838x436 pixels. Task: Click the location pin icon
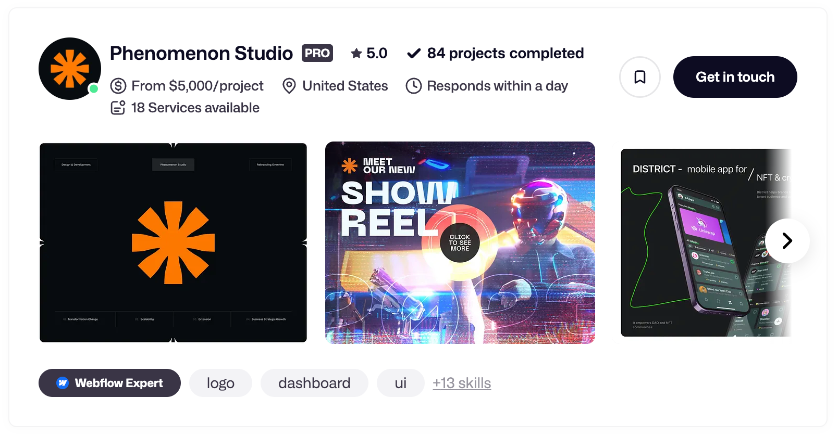[289, 86]
